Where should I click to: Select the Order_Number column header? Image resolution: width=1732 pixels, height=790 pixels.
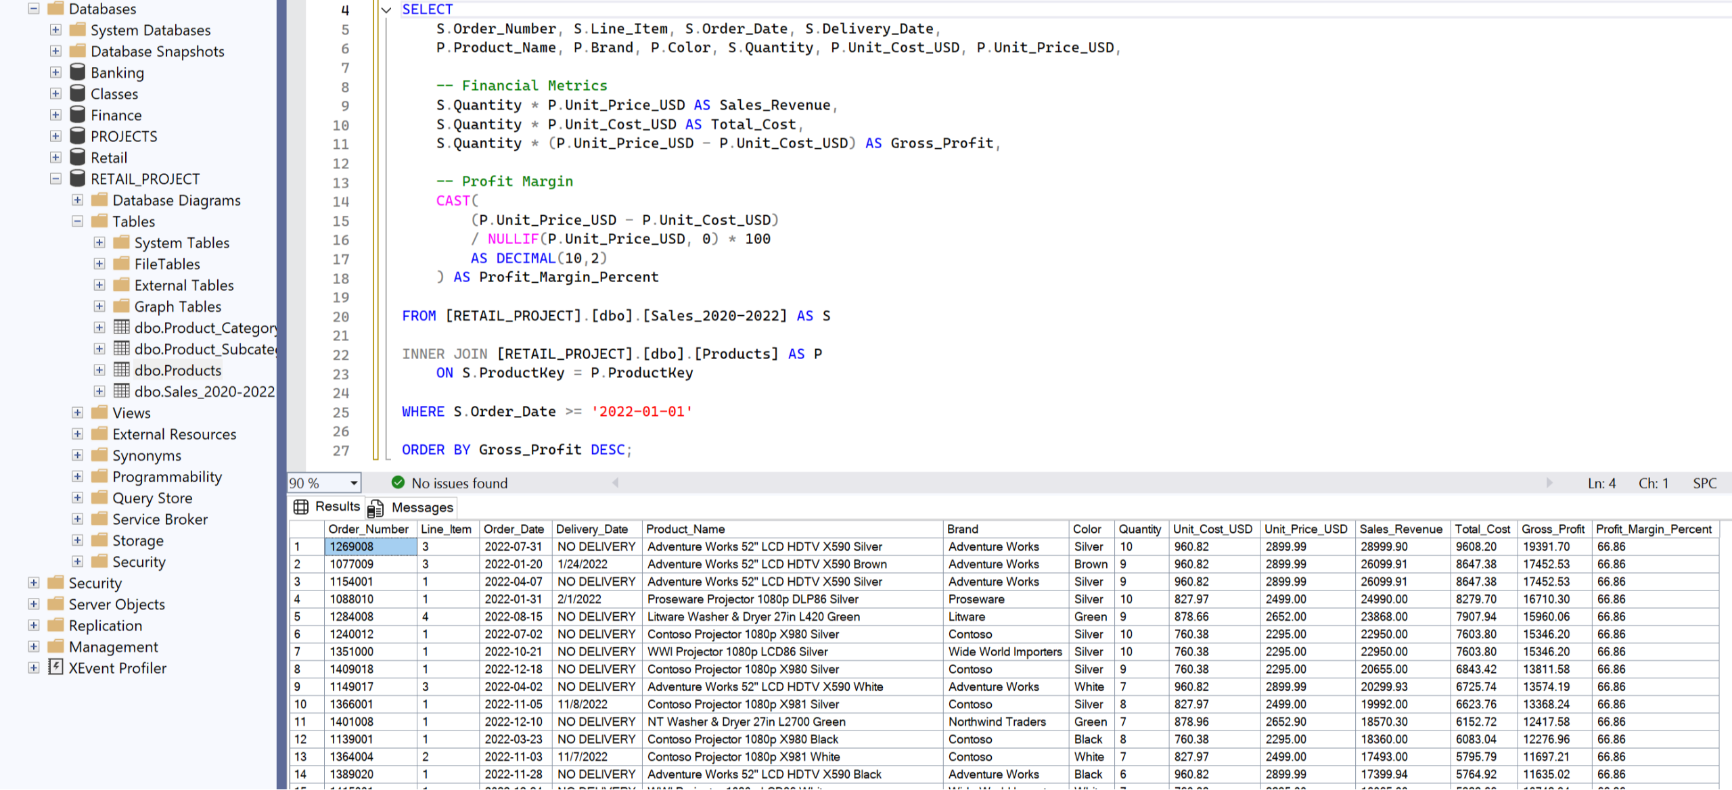(369, 529)
